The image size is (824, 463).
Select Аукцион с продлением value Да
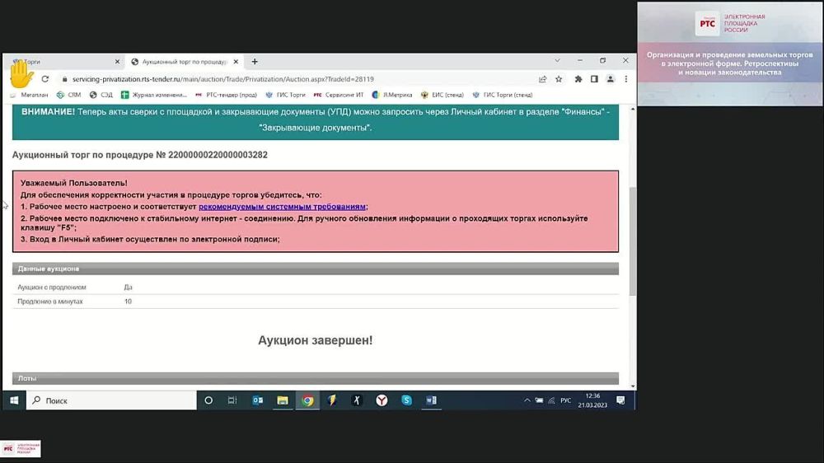click(x=128, y=288)
